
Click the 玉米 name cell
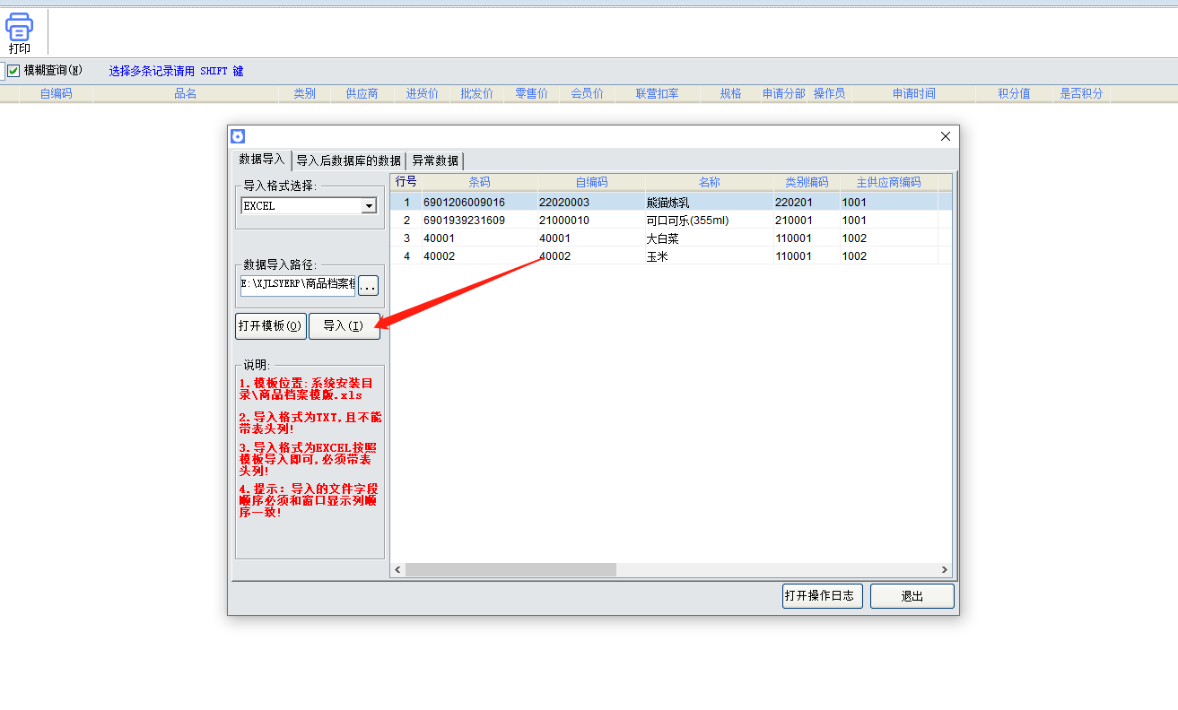pyautogui.click(x=709, y=256)
